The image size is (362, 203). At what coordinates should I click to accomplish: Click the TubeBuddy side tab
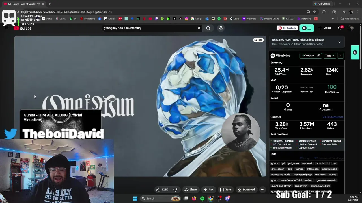pos(355,52)
